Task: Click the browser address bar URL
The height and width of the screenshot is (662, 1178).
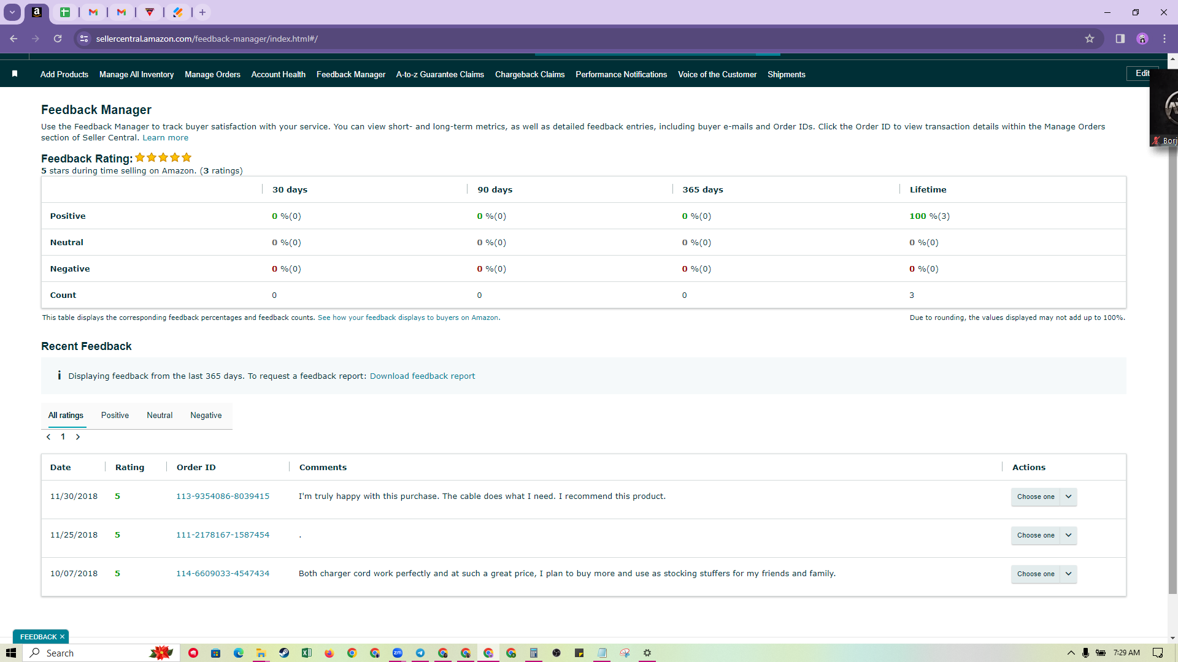Action: [x=207, y=39]
